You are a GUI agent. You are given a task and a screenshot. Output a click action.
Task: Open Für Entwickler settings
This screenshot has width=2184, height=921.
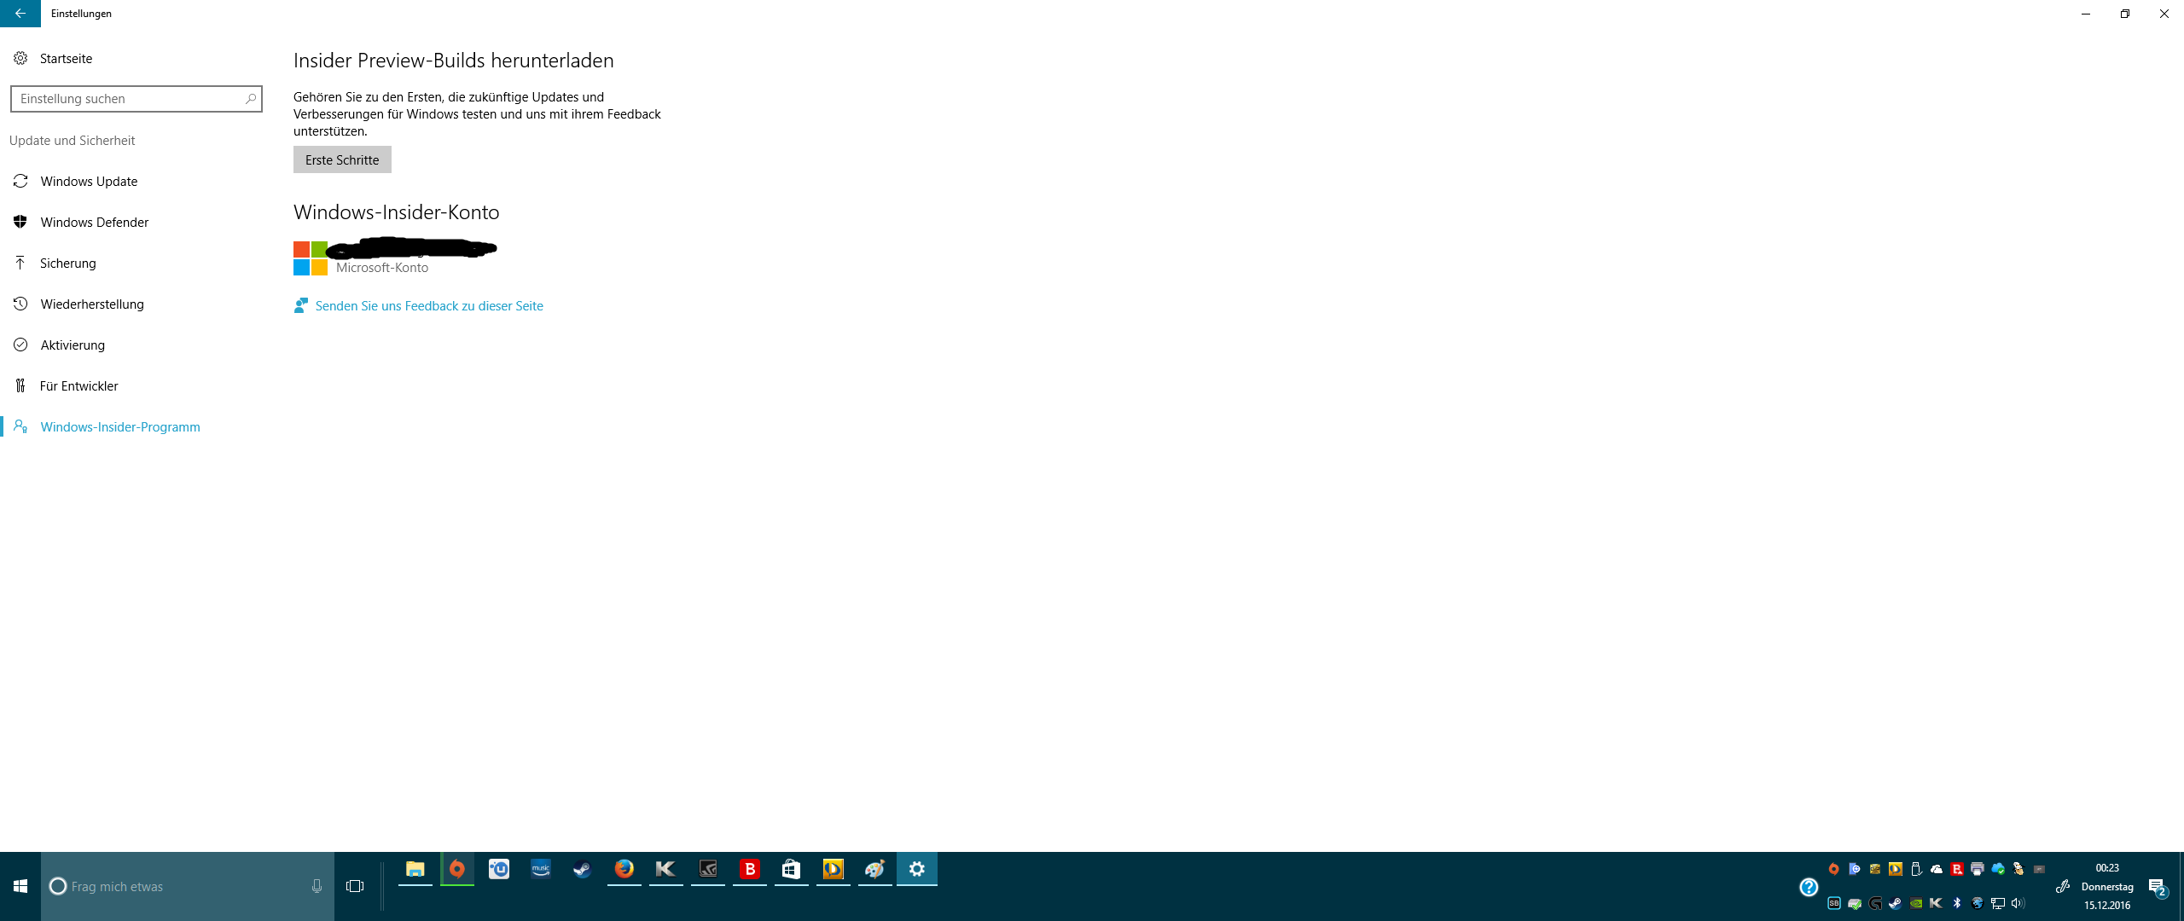coord(78,386)
